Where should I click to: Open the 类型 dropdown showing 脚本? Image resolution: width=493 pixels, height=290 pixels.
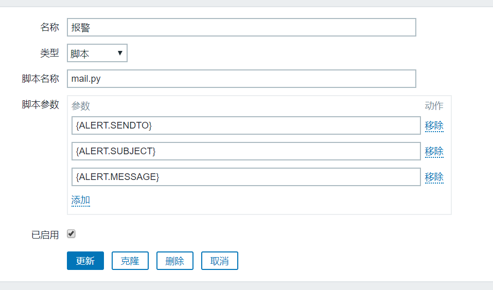click(97, 53)
